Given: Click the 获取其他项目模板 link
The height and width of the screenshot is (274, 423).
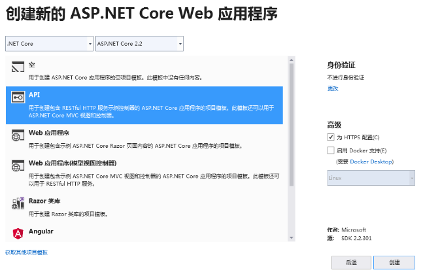Looking at the screenshot, I should pyautogui.click(x=26, y=252).
